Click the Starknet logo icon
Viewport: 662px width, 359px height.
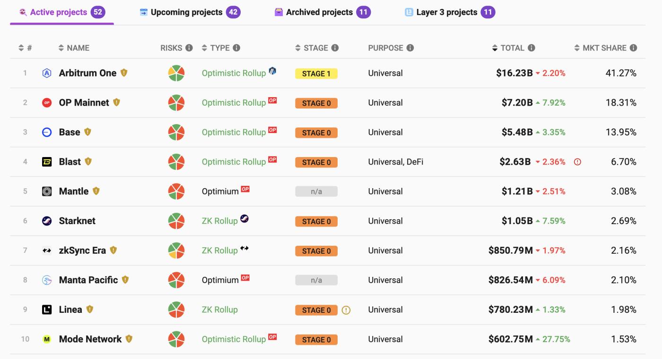pyautogui.click(x=47, y=221)
